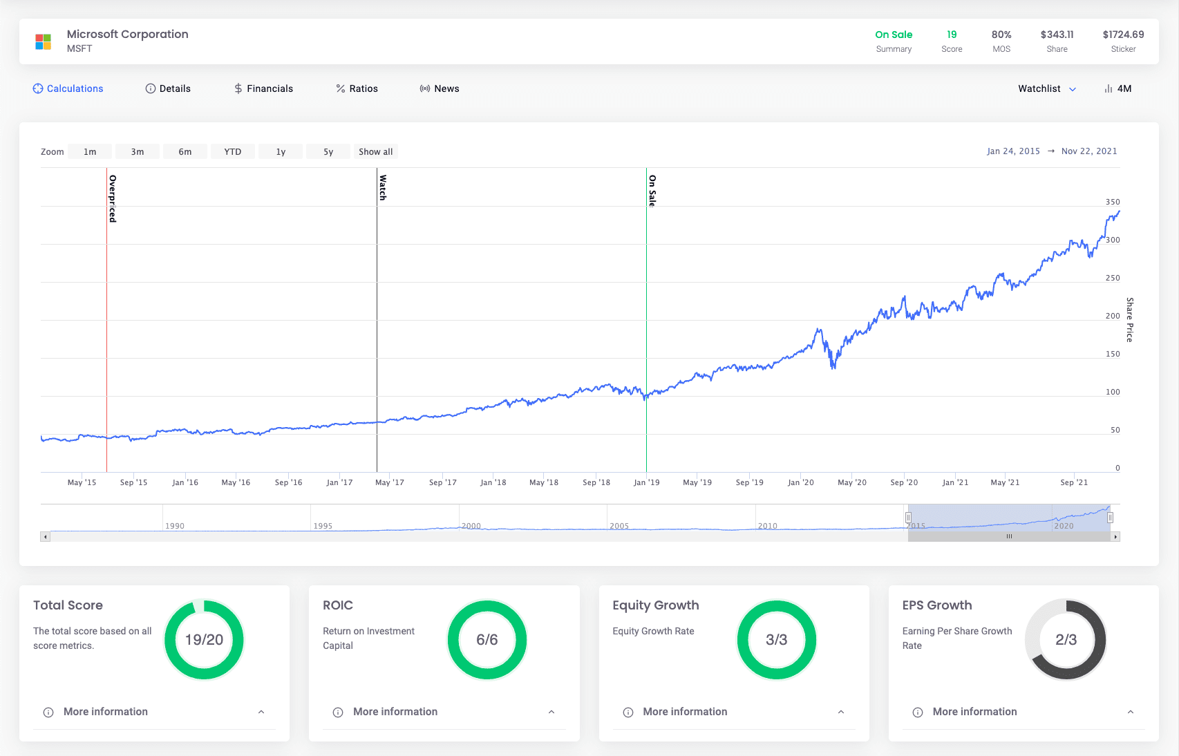Click the Microsoft Corporation title
The width and height of the screenshot is (1179, 756).
coord(128,34)
